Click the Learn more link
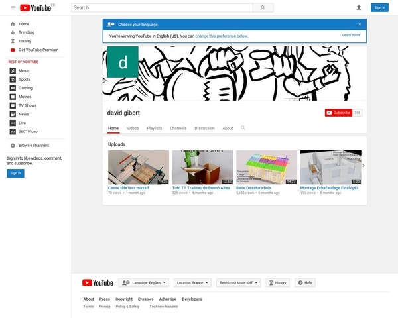Image resolution: width=398 pixels, height=318 pixels. pyautogui.click(x=351, y=35)
